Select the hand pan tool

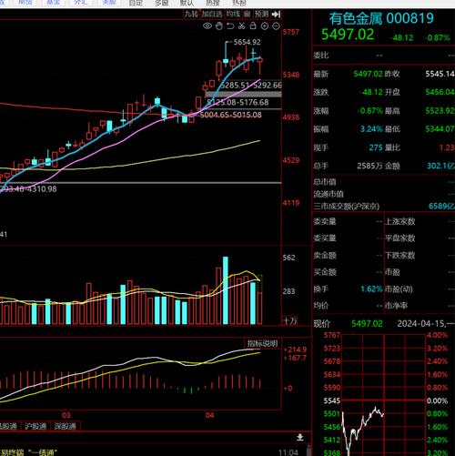[x=218, y=26]
